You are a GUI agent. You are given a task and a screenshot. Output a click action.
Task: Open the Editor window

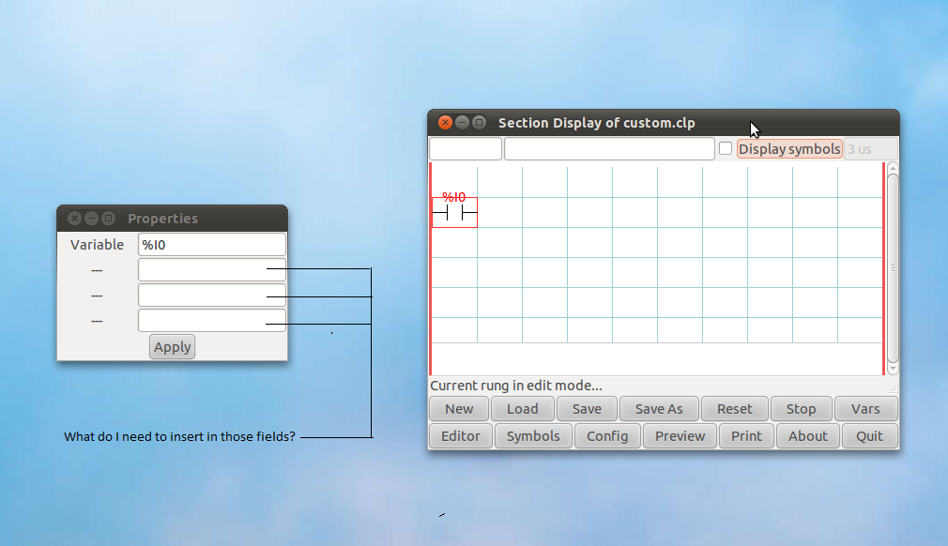[461, 436]
